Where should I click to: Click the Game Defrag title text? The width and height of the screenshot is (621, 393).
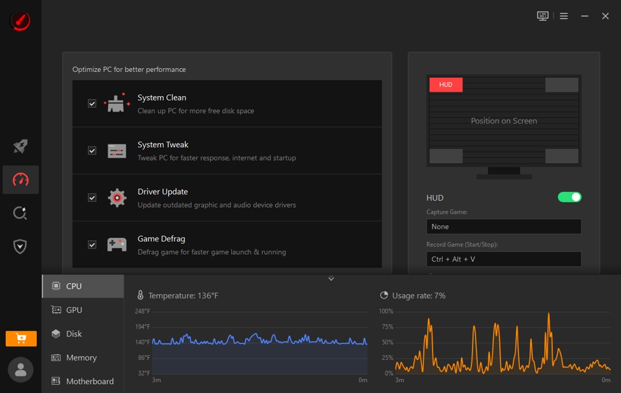161,238
